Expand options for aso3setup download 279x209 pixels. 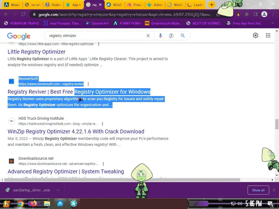point(58,190)
